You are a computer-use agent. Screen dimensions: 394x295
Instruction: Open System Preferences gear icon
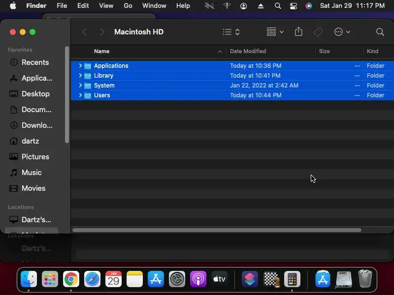click(x=177, y=279)
